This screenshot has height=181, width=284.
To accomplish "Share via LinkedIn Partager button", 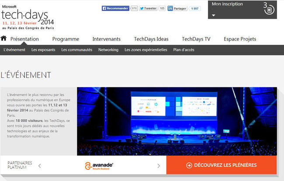I will (x=177, y=8).
